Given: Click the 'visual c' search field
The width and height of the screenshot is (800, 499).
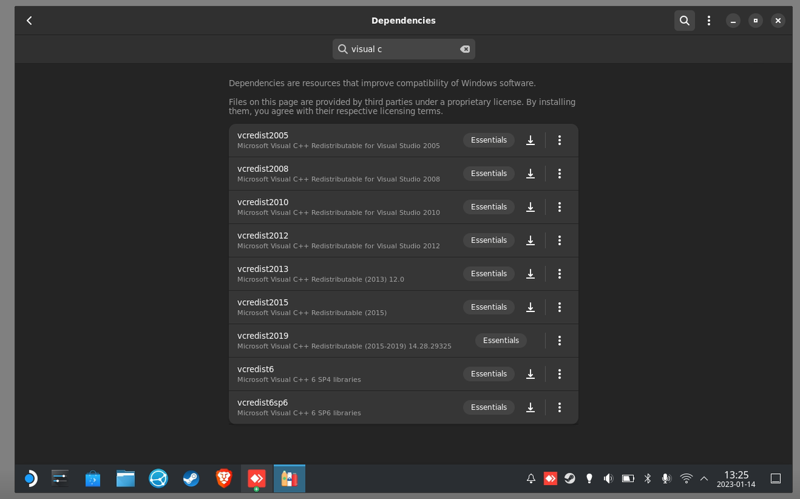Looking at the screenshot, I should point(404,49).
